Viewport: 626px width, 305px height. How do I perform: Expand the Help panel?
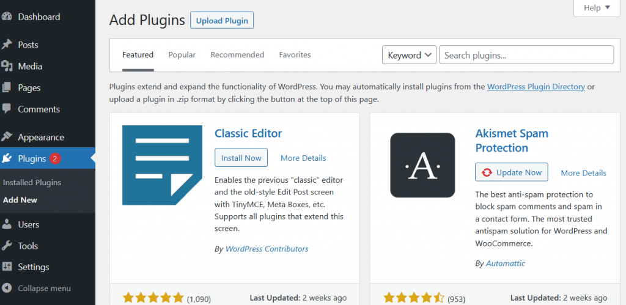(x=597, y=8)
